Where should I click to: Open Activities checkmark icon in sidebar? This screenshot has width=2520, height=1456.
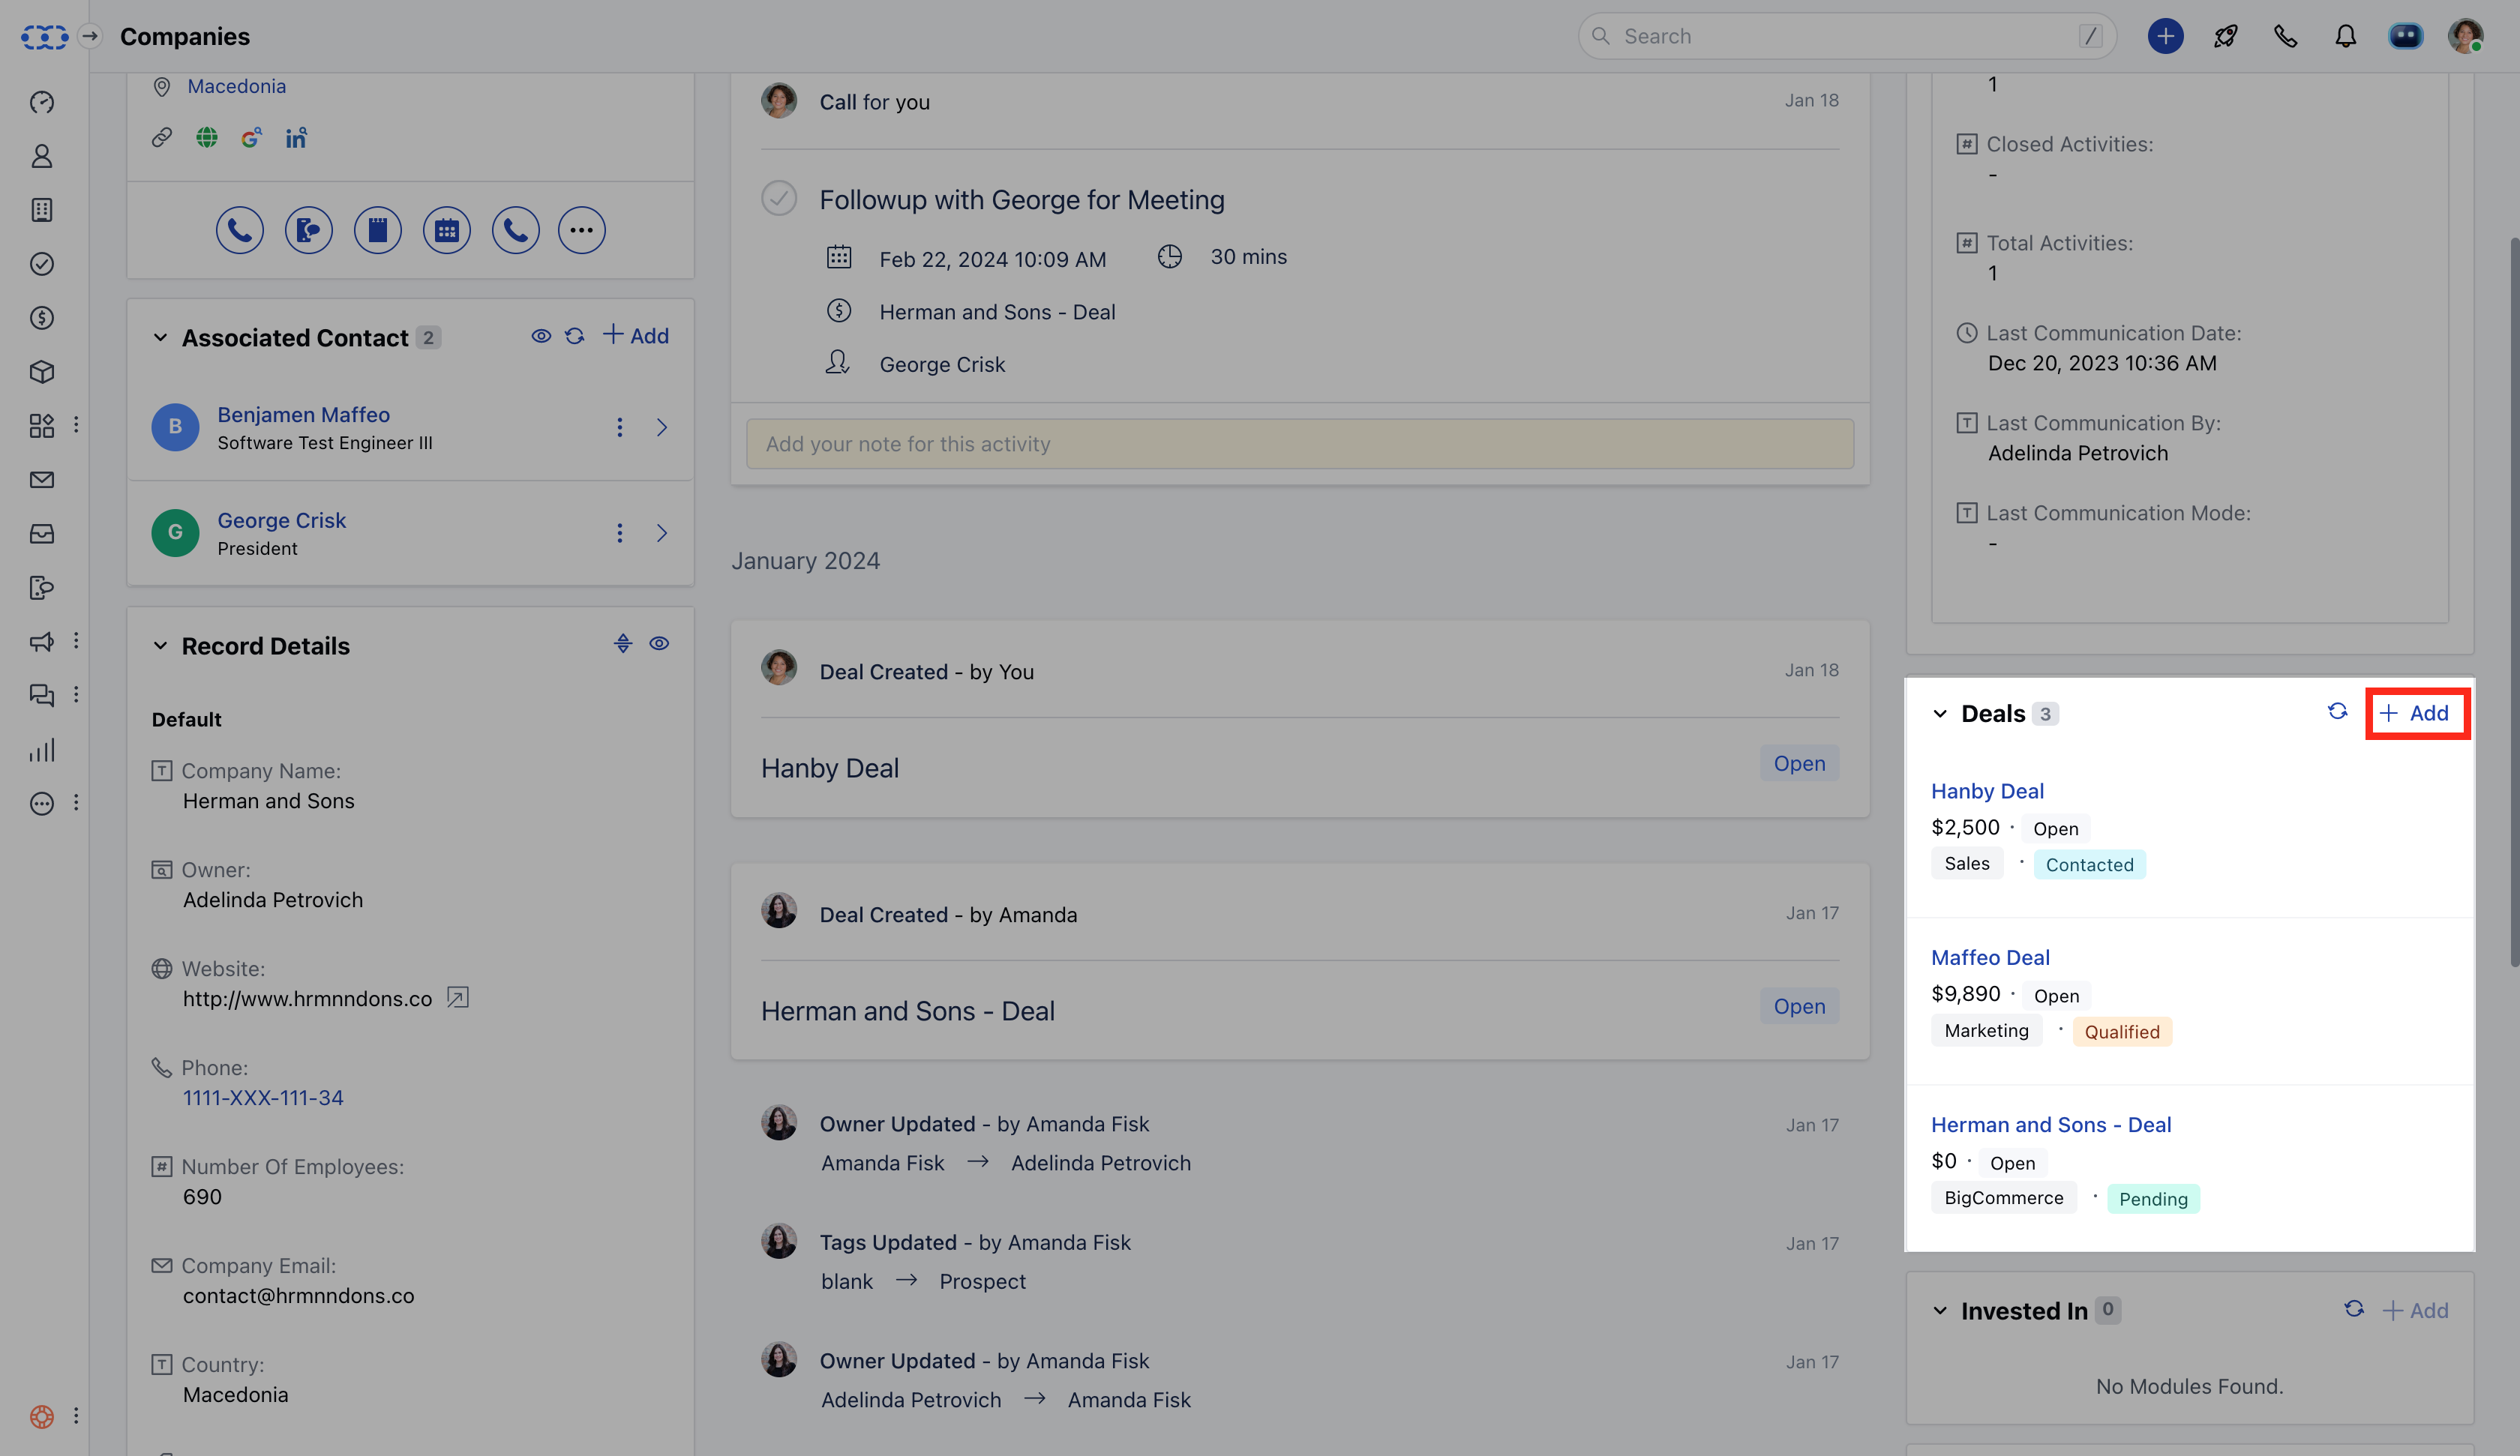42,264
